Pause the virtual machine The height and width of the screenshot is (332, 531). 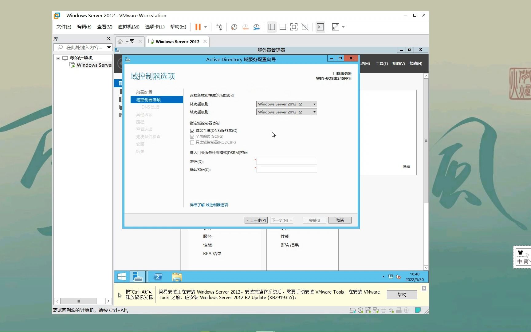point(198,27)
